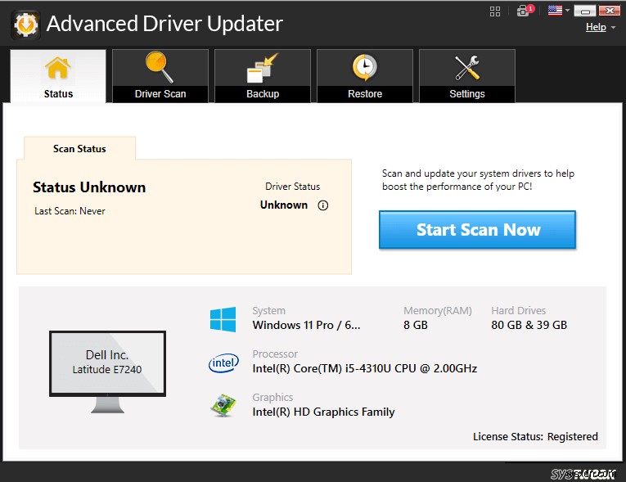
Task: Click the 'Windows 11 Pro / 6...' system text
Action: [306, 325]
